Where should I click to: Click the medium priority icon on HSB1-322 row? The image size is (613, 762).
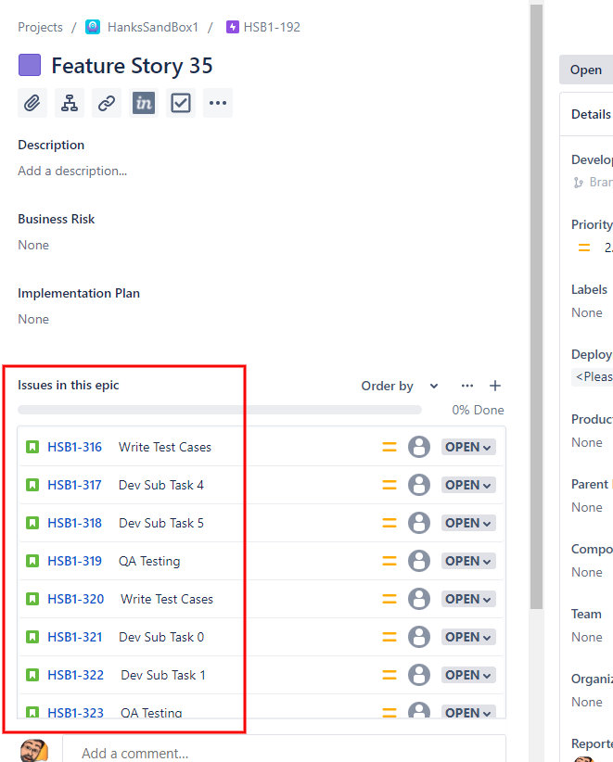tap(390, 675)
